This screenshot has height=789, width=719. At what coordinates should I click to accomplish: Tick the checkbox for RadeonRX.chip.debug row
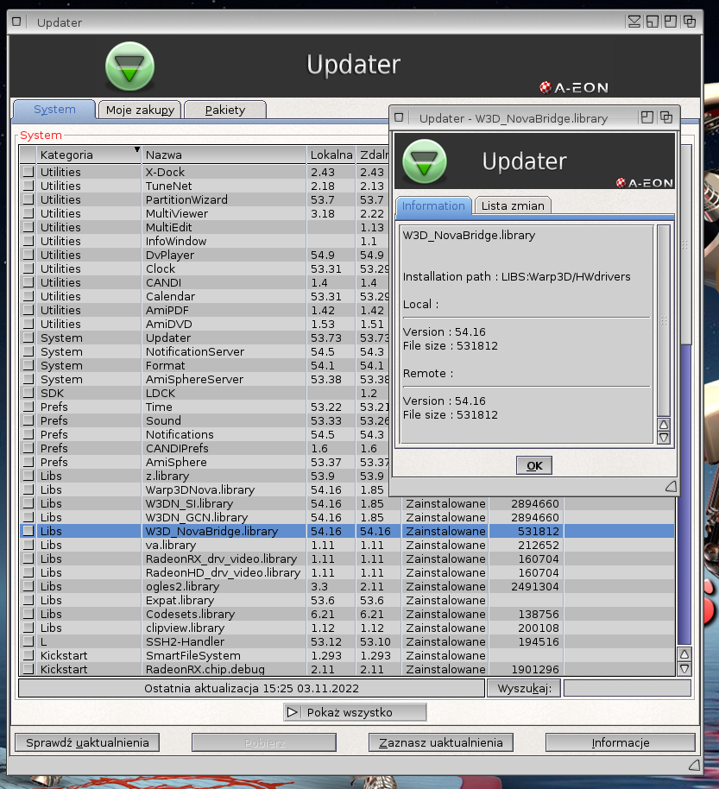tap(28, 669)
